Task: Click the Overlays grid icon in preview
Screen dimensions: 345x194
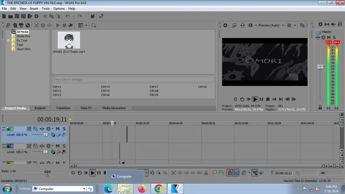Action: [x=289, y=25]
